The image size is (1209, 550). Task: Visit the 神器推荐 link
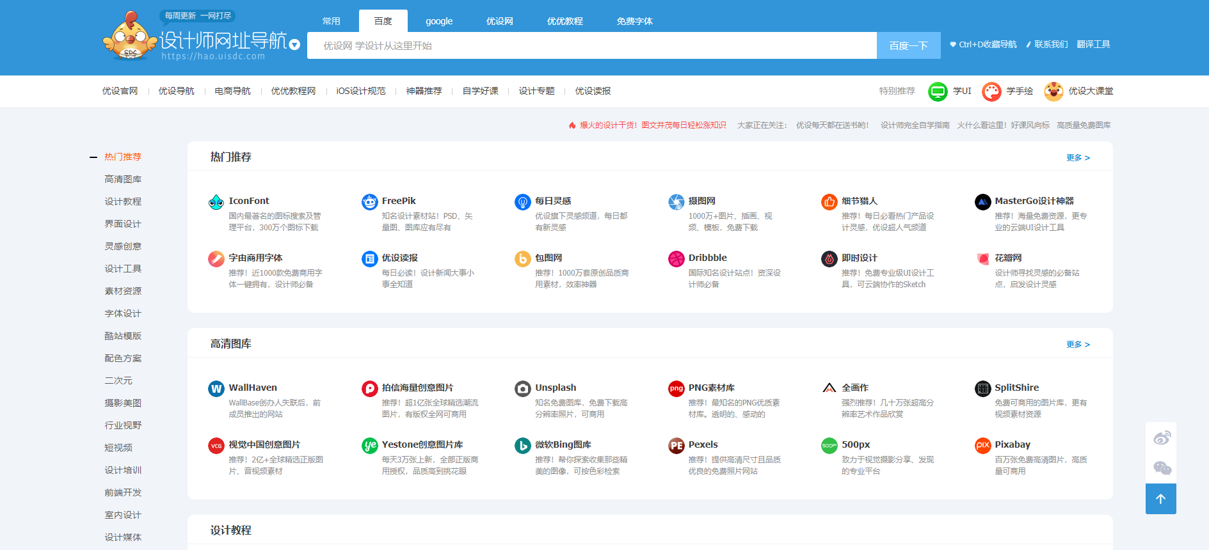(424, 91)
